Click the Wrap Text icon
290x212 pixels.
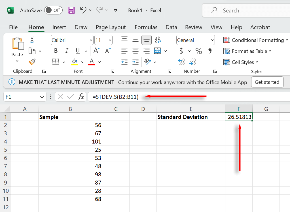(x=158, y=40)
